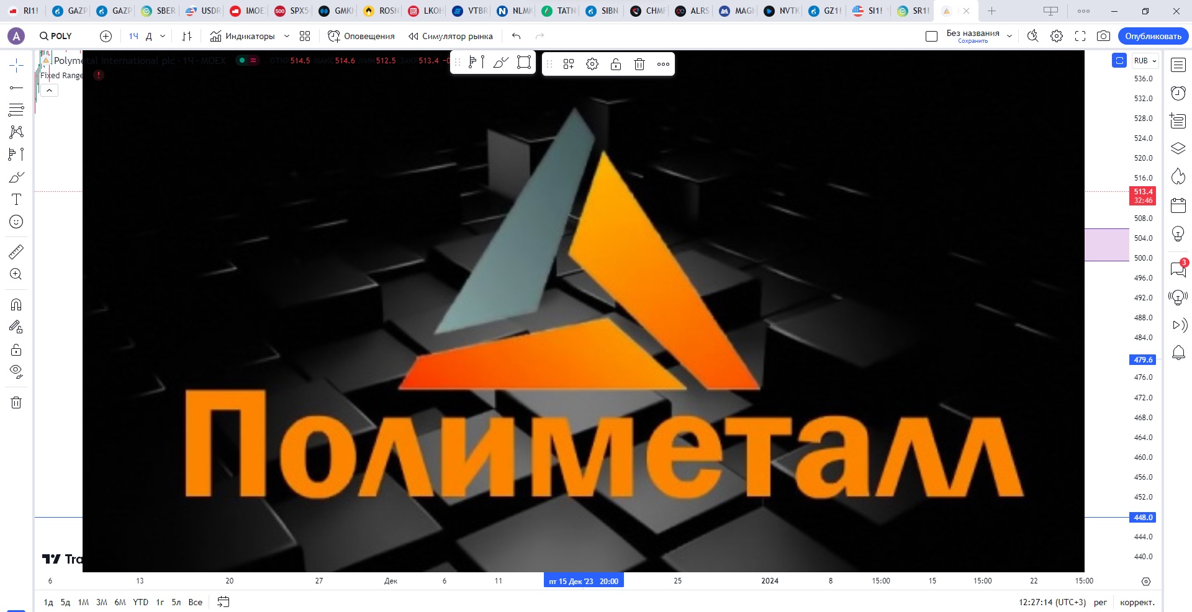
Task: Open forecasting tool in floating toolbar
Action: coord(476,63)
